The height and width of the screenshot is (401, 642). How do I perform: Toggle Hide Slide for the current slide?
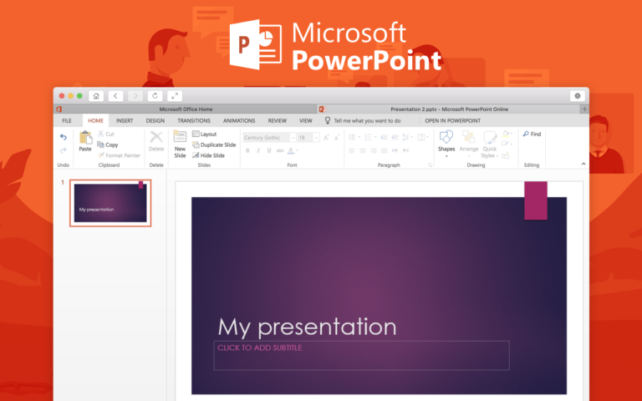pos(196,155)
